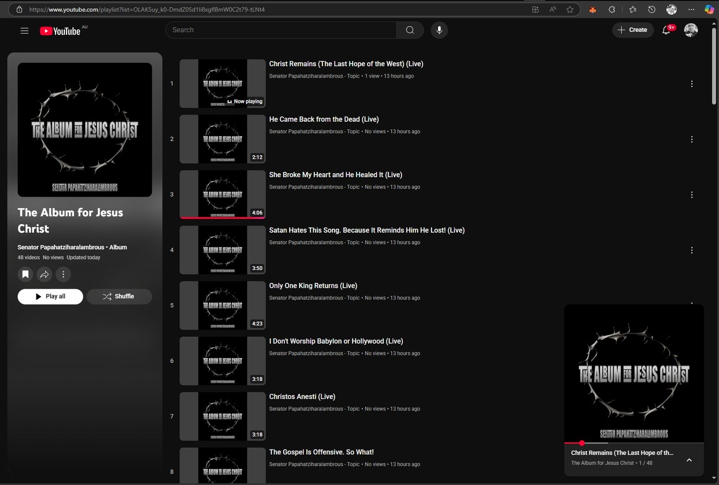This screenshot has height=485, width=719.
Task: Open the song title She Broke My Heart and He Healed It (Live)
Action: (x=336, y=175)
